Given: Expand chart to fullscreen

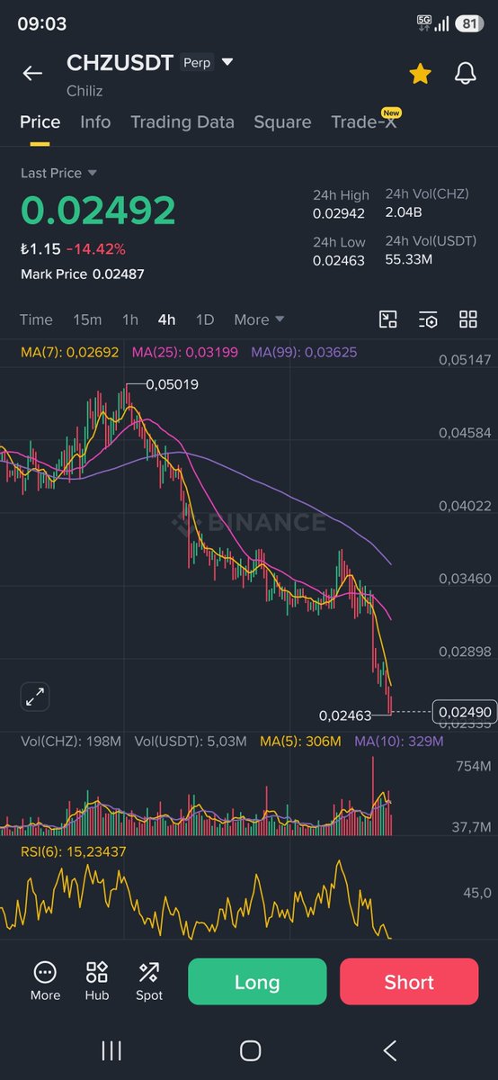Looking at the screenshot, I should point(35,696).
